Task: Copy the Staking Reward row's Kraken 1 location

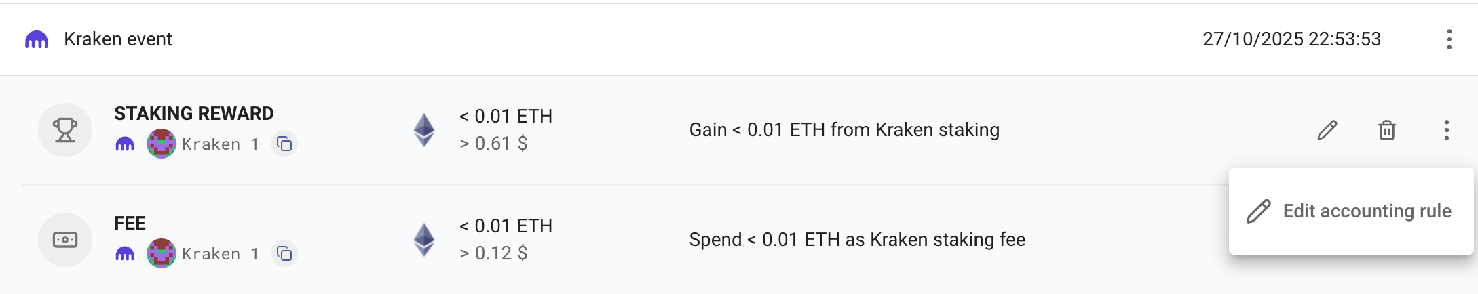Action: click(284, 144)
